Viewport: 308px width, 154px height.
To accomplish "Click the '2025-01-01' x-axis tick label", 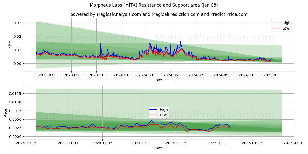I will [x=218, y=143].
